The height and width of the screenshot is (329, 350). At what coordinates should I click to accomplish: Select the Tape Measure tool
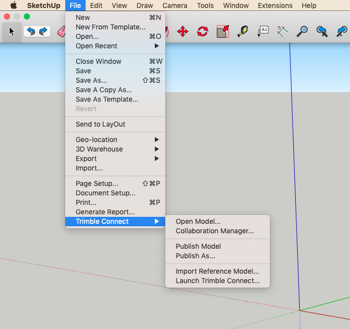pyautogui.click(x=242, y=31)
